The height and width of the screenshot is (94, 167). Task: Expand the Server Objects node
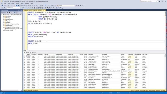coord(3,19)
